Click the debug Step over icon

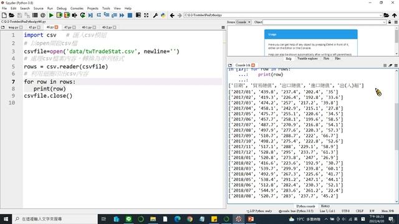coord(99,15)
